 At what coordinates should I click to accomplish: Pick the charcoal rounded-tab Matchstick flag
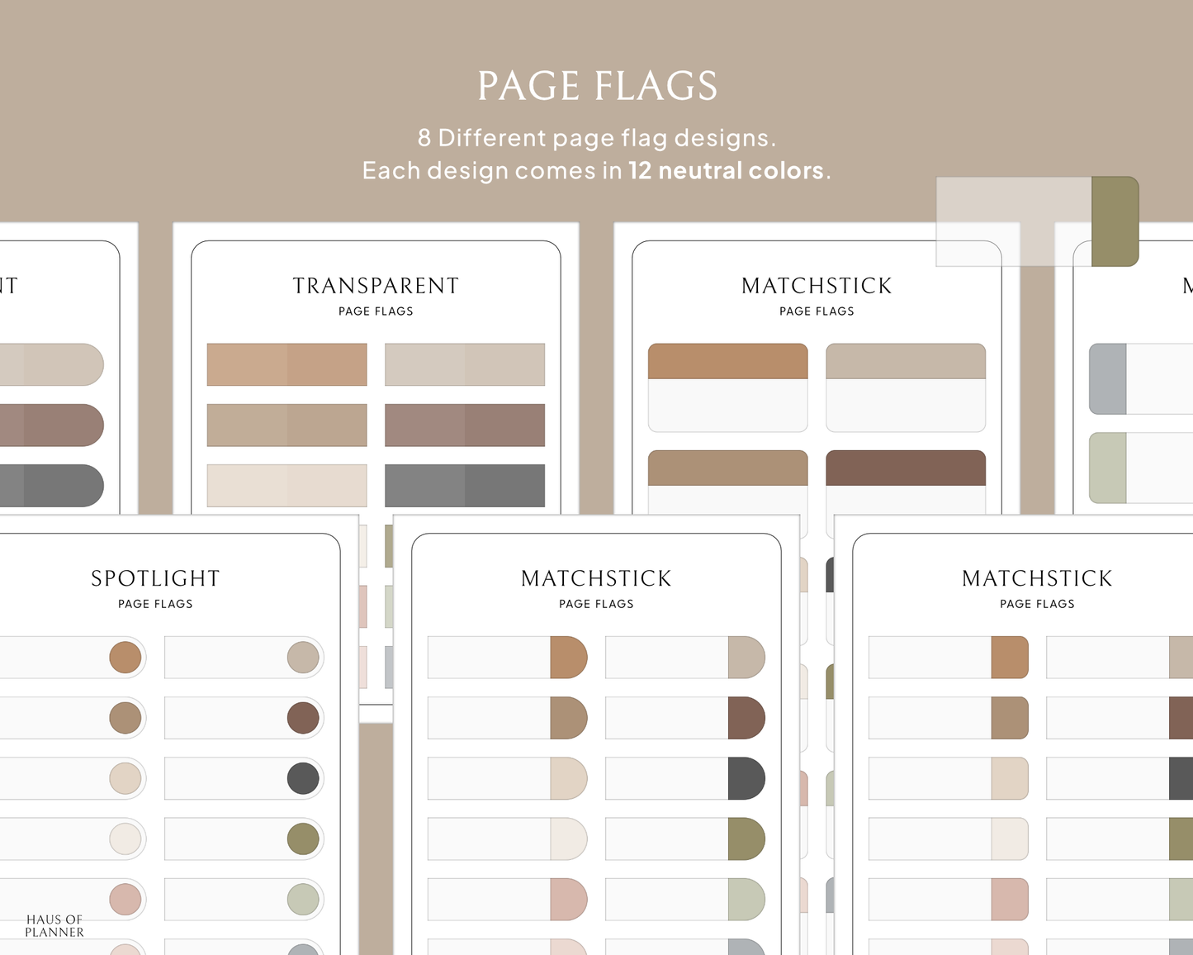click(746, 778)
